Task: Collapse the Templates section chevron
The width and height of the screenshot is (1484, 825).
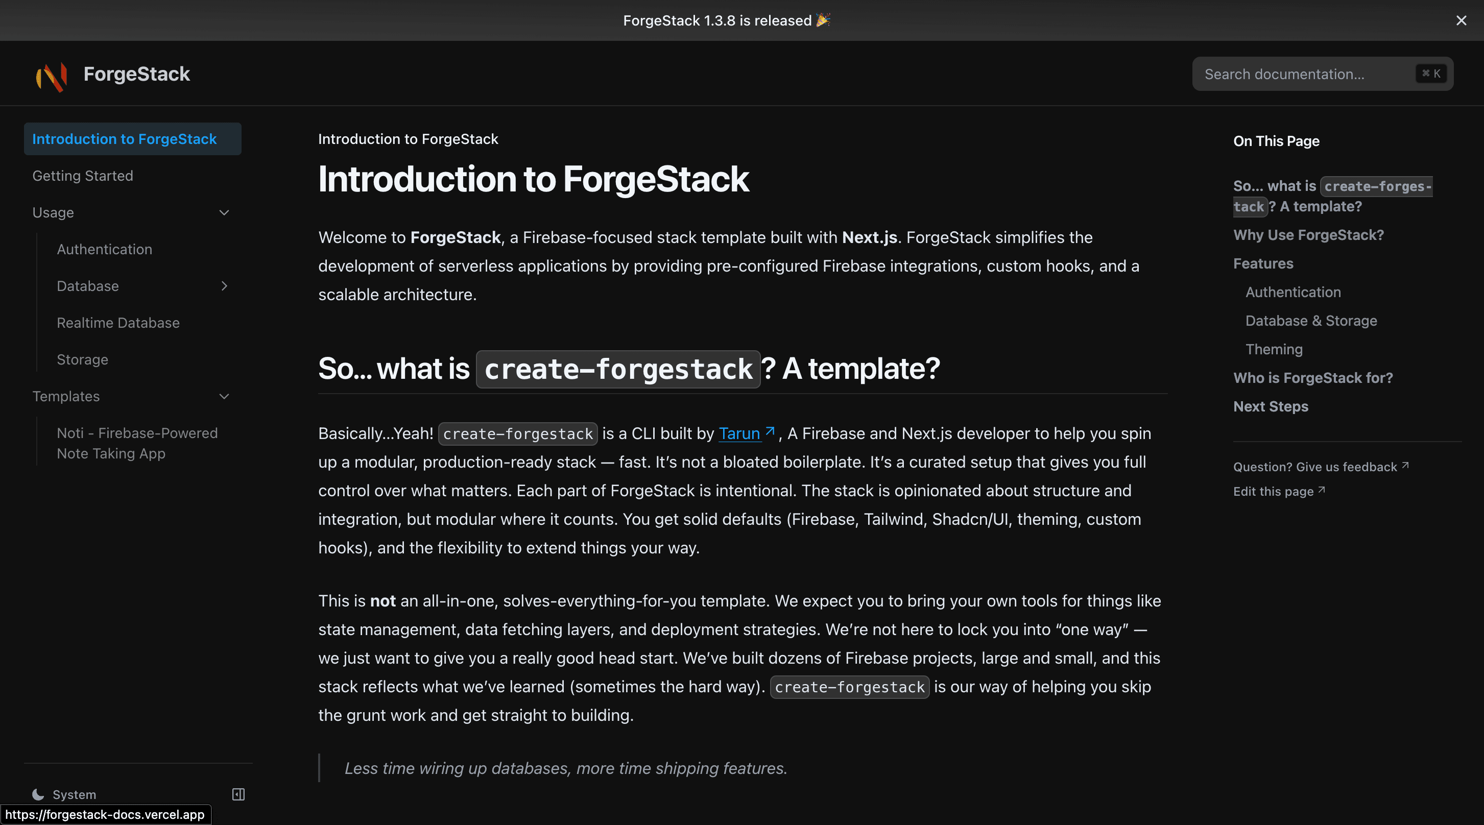Action: tap(224, 396)
